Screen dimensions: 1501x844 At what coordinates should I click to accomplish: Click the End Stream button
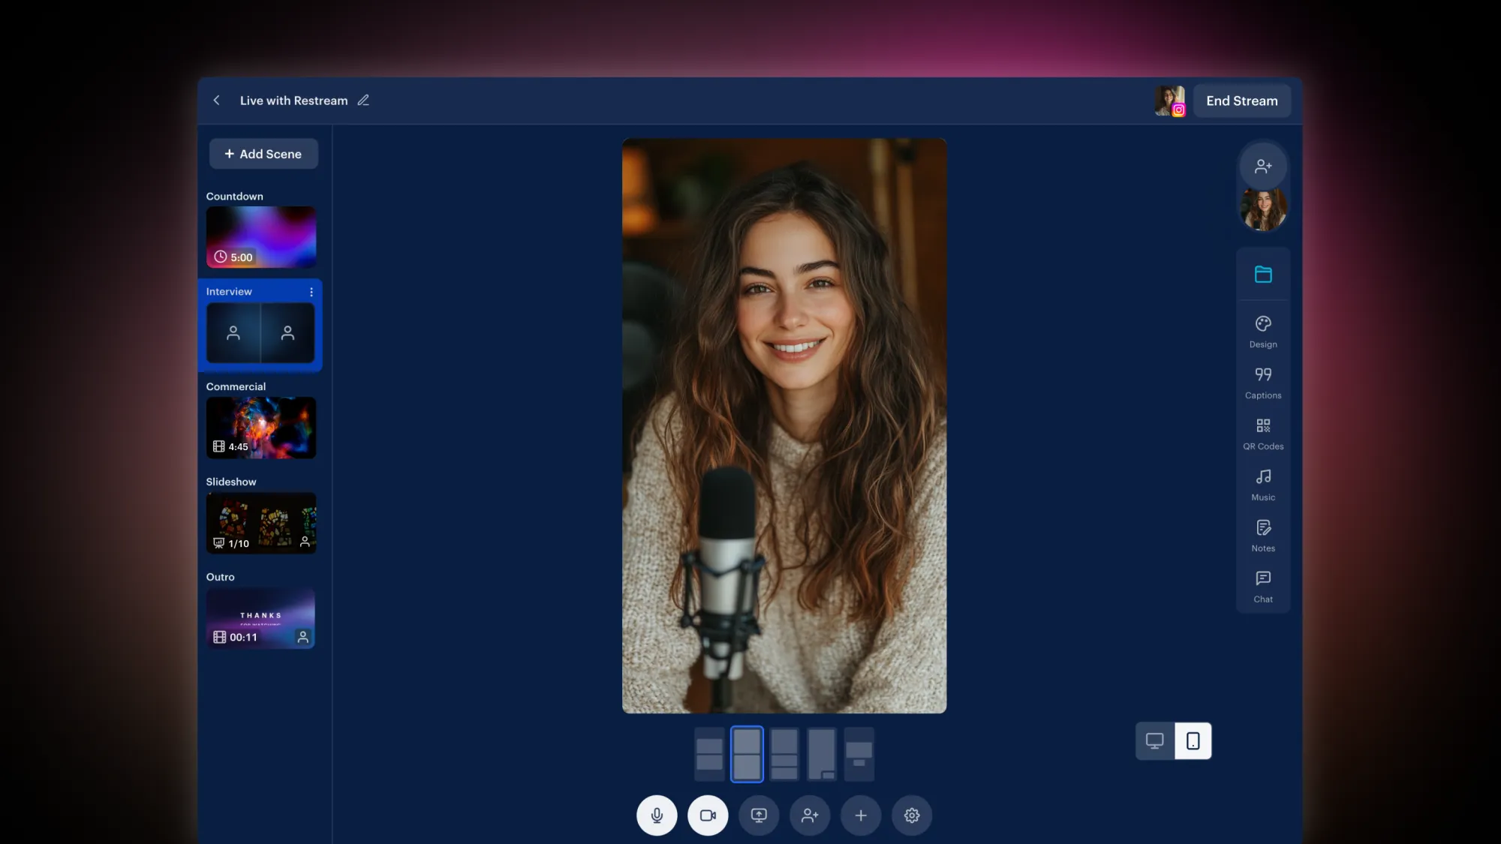point(1241,100)
